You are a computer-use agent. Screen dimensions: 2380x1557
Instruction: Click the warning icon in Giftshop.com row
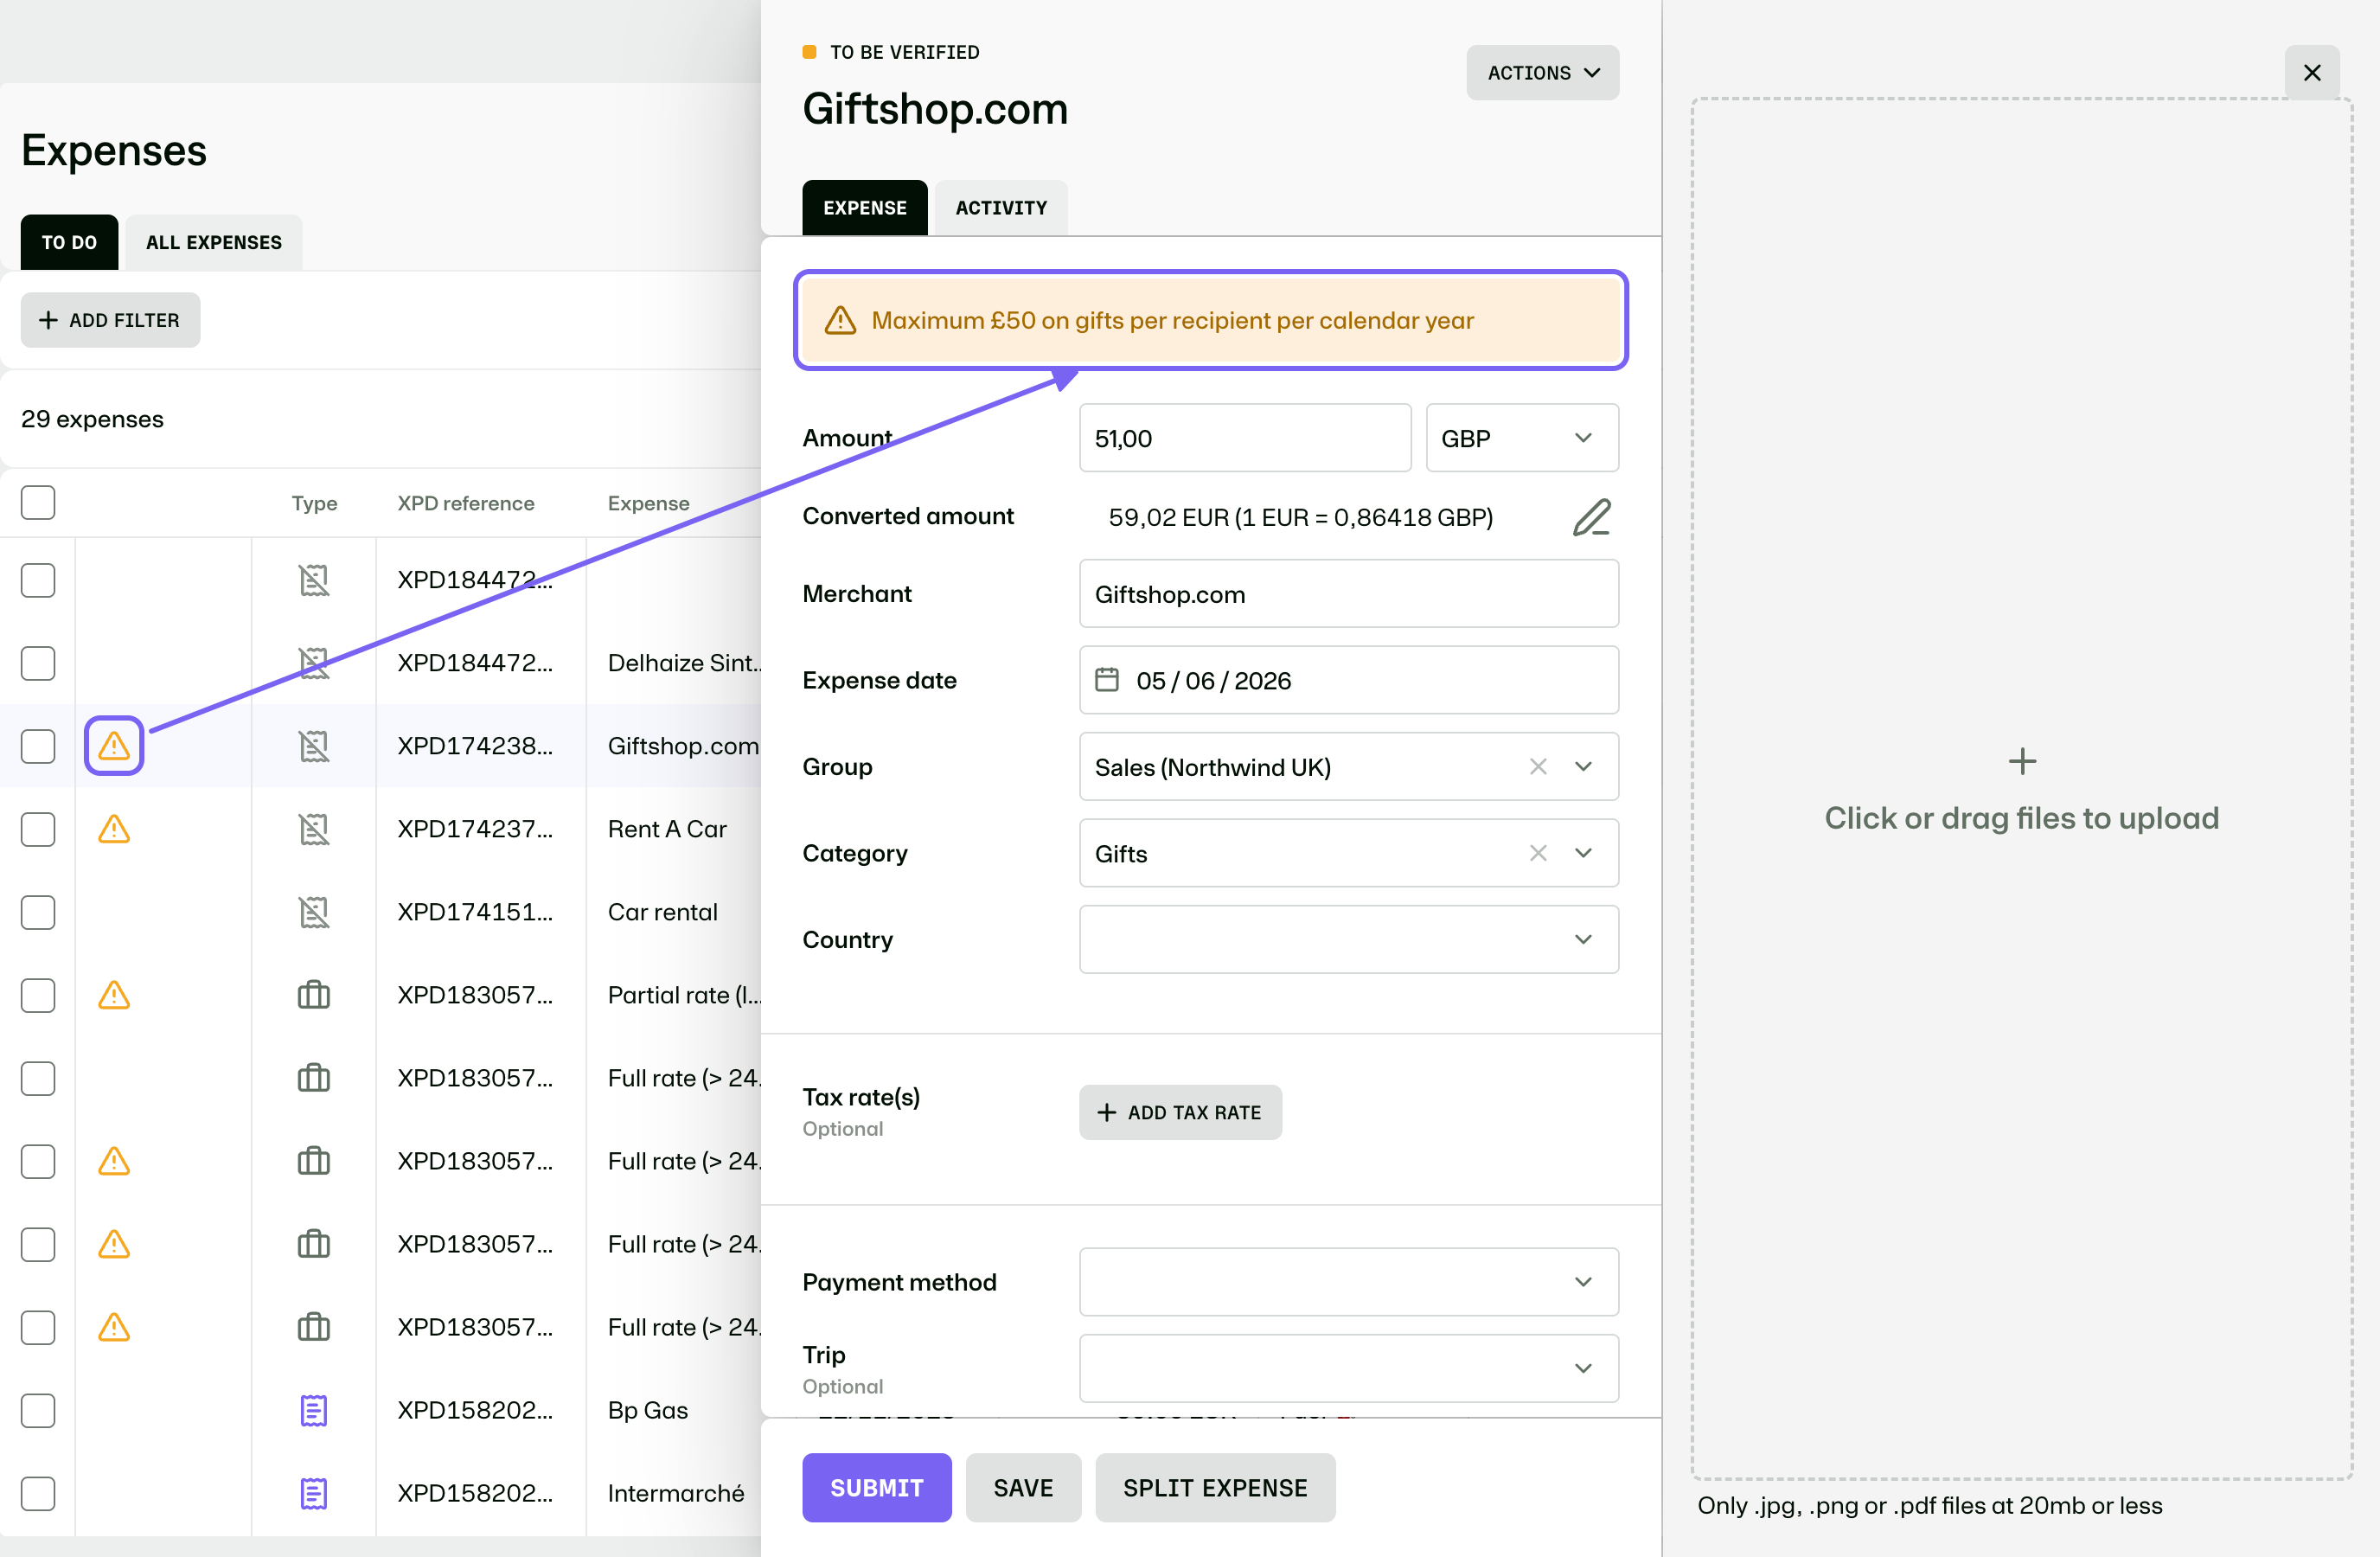point(114,746)
